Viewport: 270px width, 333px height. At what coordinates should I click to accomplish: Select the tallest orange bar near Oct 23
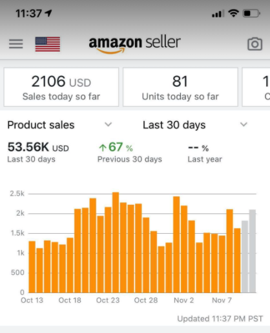116,242
